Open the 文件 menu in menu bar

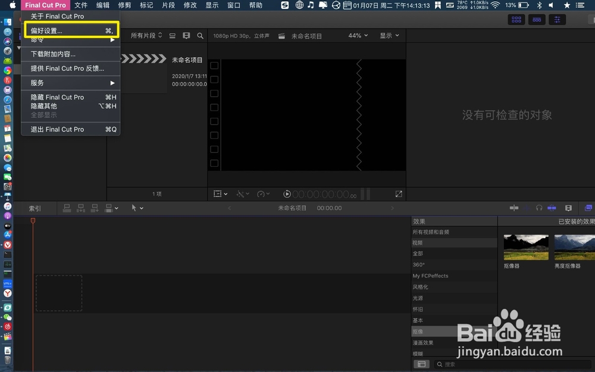pos(81,5)
